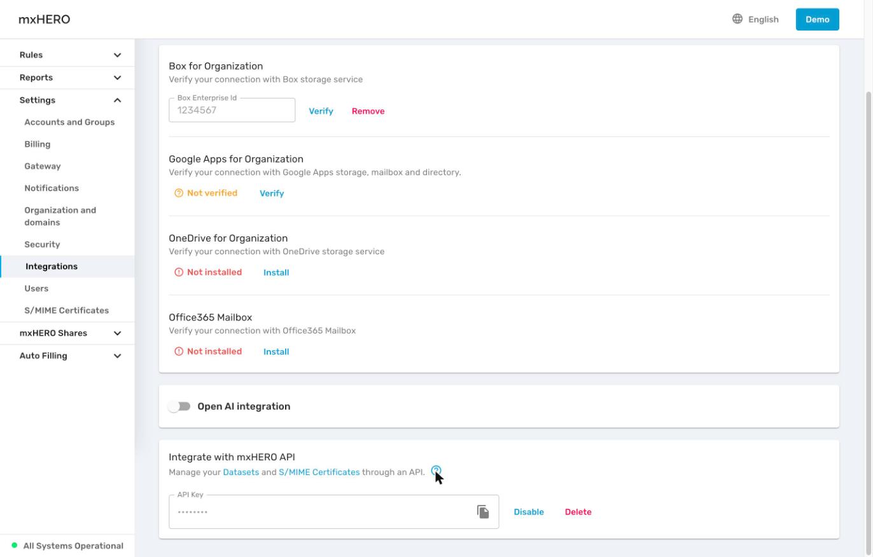The height and width of the screenshot is (557, 873).
Task: Click the help question-mark icon beside API description
Action: click(436, 471)
